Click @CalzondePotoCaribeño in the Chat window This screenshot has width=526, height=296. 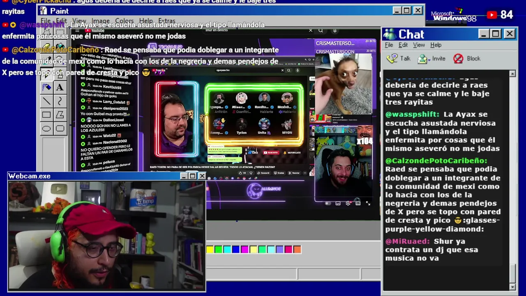coord(436,160)
